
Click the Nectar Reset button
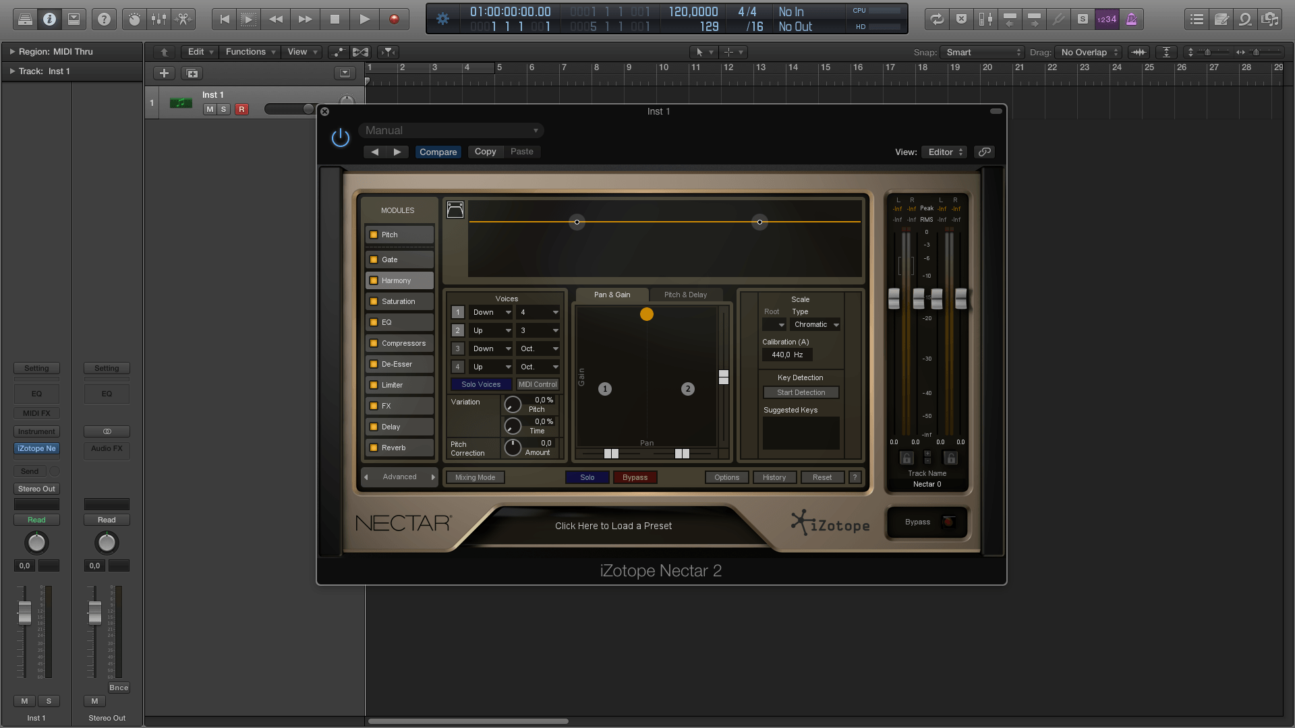[822, 477]
